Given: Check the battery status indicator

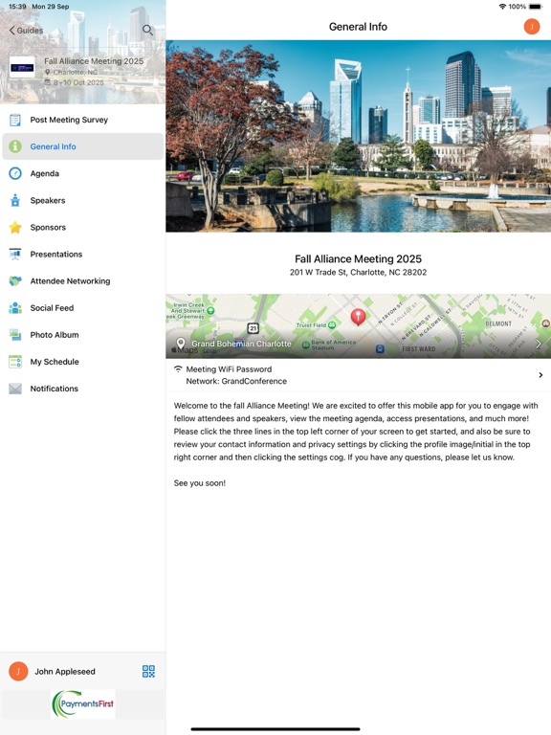Looking at the screenshot, I should [536, 7].
